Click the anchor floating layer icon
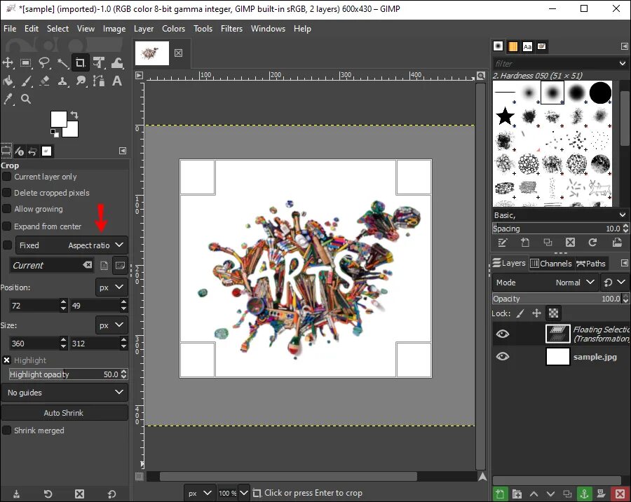 584,494
